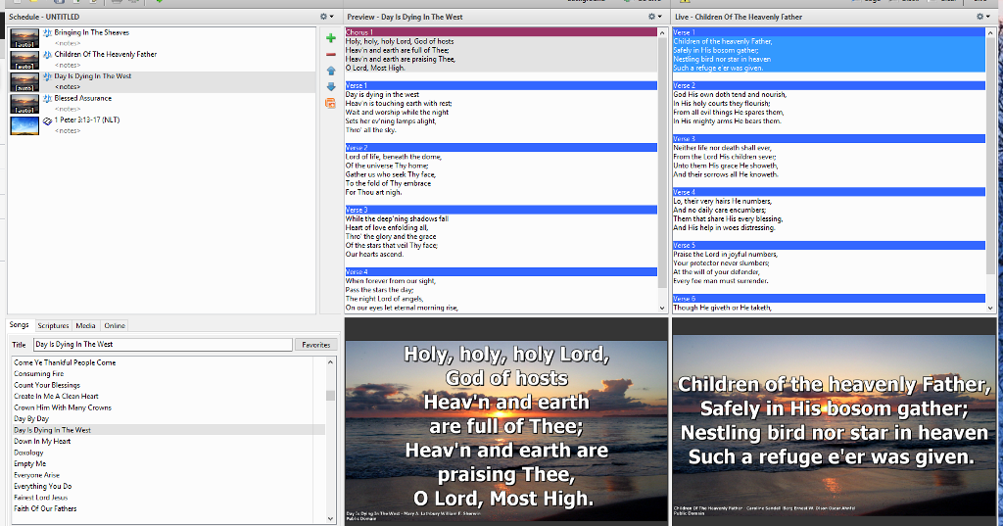Select Children Of The Heavenly Father schedule thumbnail
Viewport: 1003px width, 526px height.
pos(24,60)
